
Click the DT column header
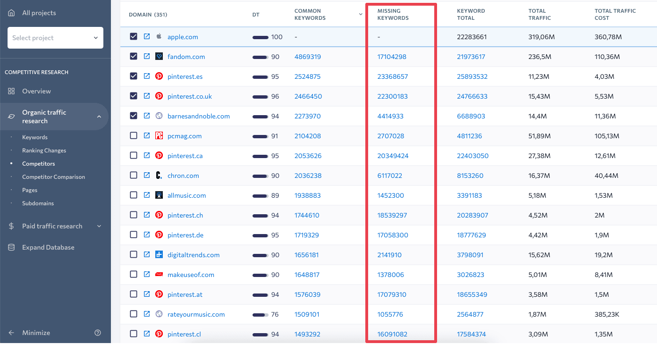[x=256, y=15]
